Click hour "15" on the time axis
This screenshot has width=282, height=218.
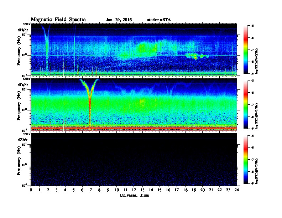pyautogui.click(x=160, y=190)
